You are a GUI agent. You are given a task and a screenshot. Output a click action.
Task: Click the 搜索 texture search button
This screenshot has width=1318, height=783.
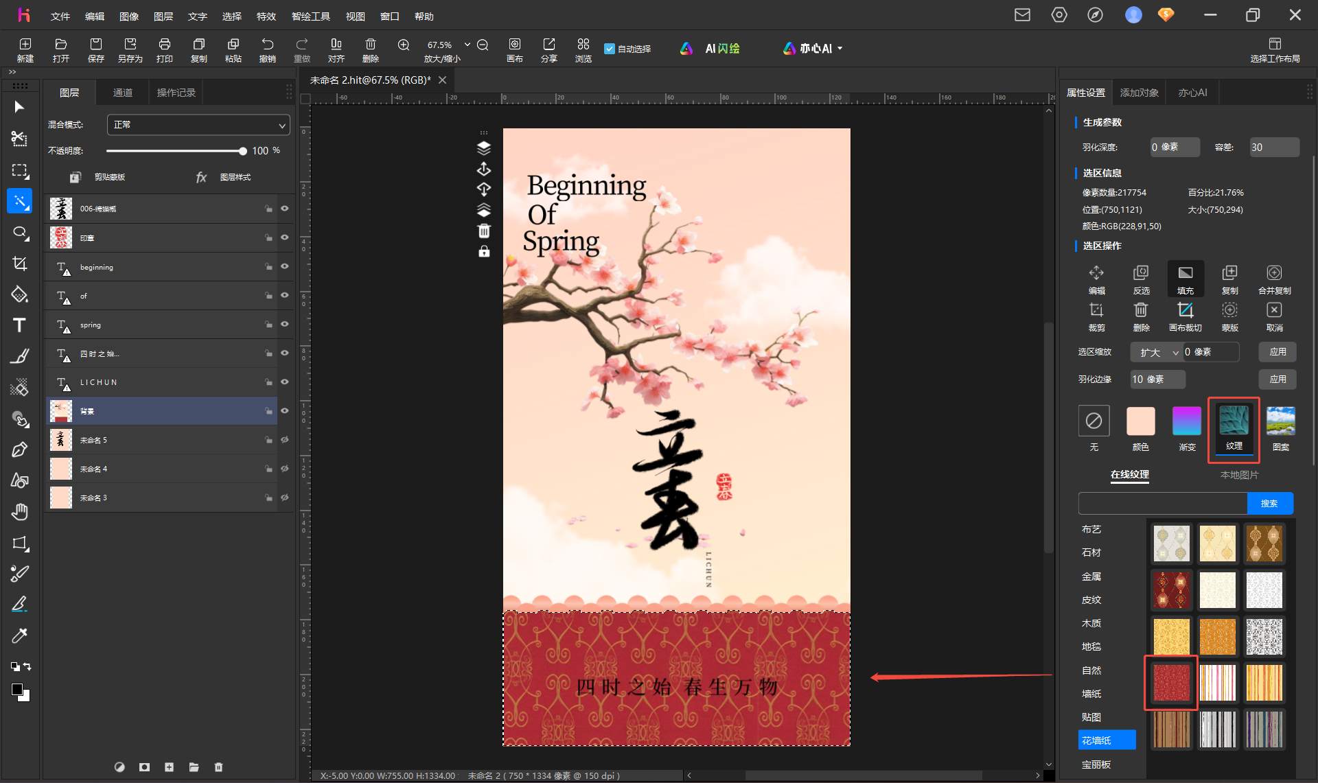pyautogui.click(x=1270, y=503)
